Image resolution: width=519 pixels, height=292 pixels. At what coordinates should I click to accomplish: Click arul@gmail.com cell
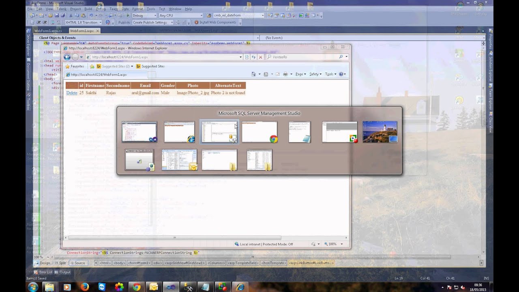pos(145,93)
